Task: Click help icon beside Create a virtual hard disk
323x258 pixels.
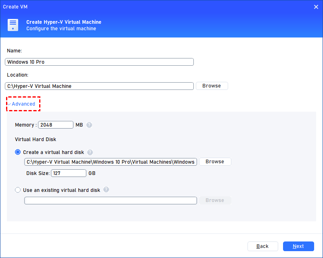Action: pos(90,152)
